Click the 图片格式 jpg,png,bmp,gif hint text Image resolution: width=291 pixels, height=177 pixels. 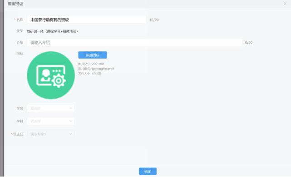tap(96, 69)
